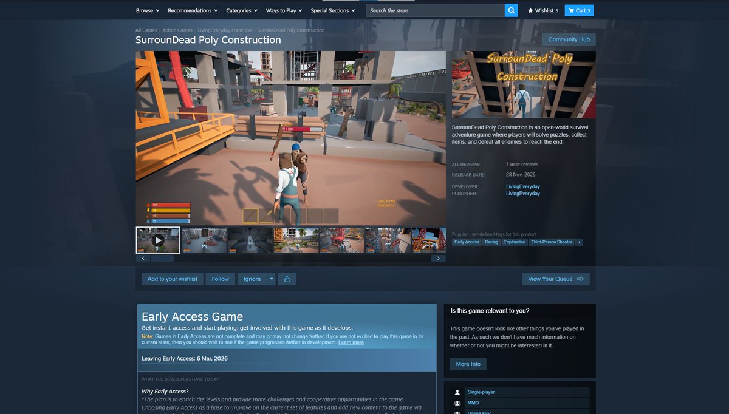Focus the Search the store field
The image size is (729, 414).
(x=435, y=10)
